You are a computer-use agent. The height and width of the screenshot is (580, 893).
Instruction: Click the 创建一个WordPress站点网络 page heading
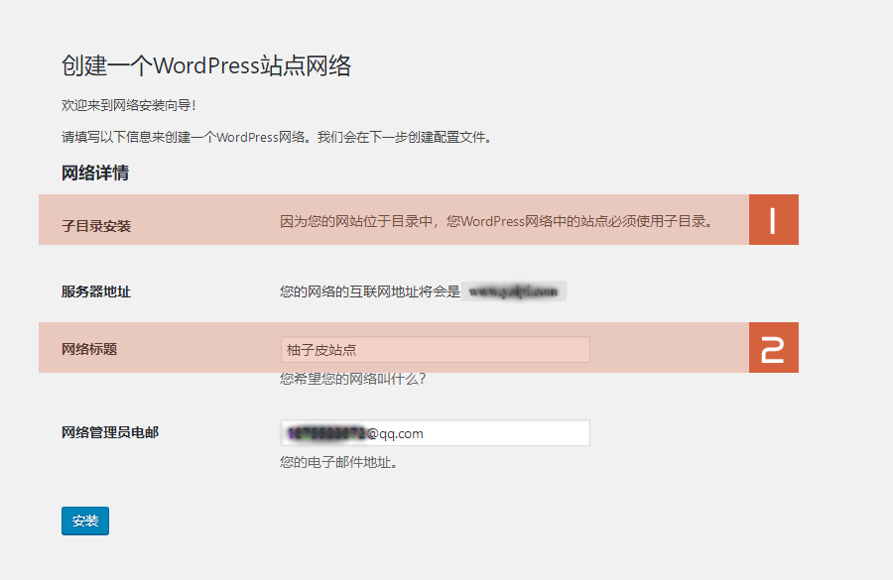pos(206,66)
